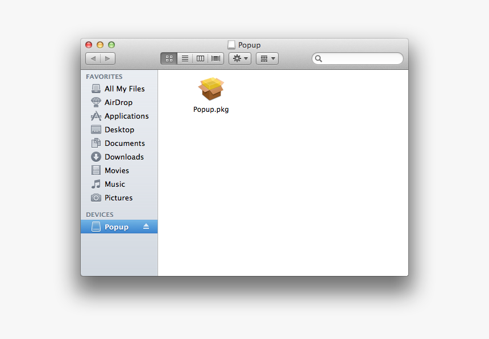Click the Finder search field
This screenshot has height=339, width=489.
pos(358,58)
